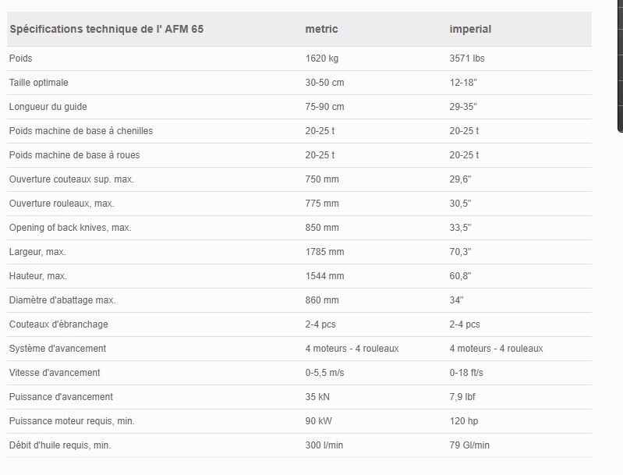Click the 'Longueur du guide' row label

48,107
